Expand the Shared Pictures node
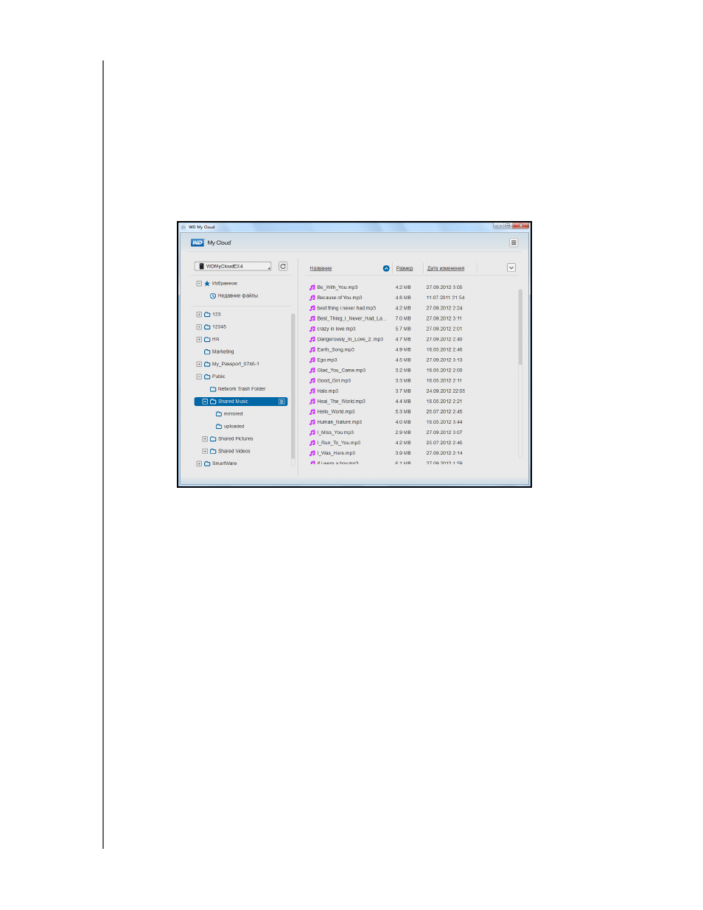Image resolution: width=703 pixels, height=910 pixels. 205,438
